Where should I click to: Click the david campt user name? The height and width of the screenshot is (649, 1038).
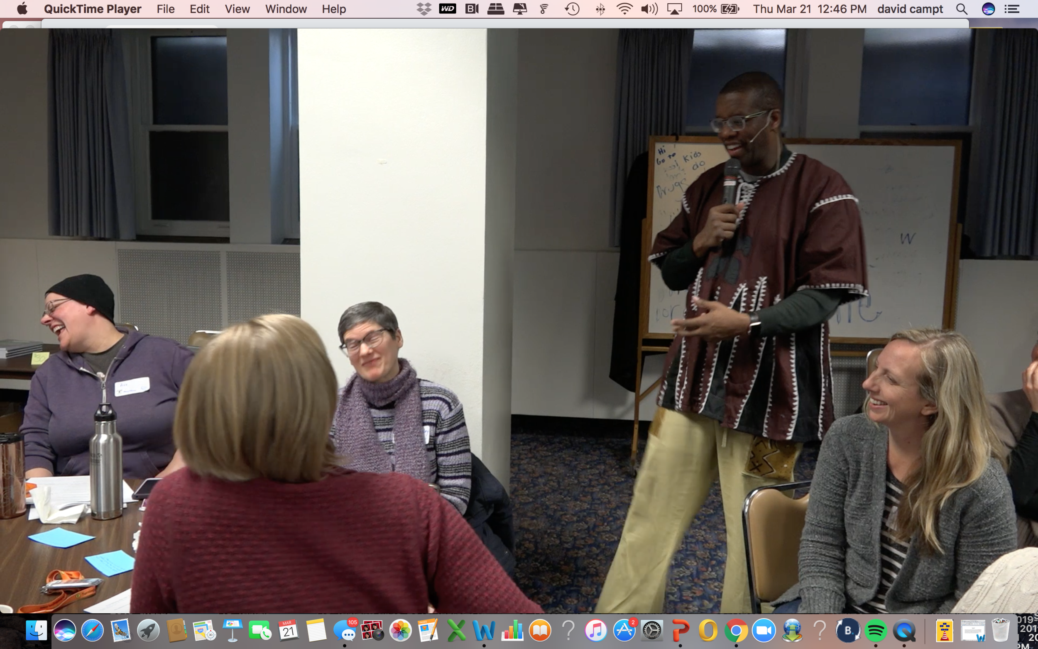[x=910, y=9]
